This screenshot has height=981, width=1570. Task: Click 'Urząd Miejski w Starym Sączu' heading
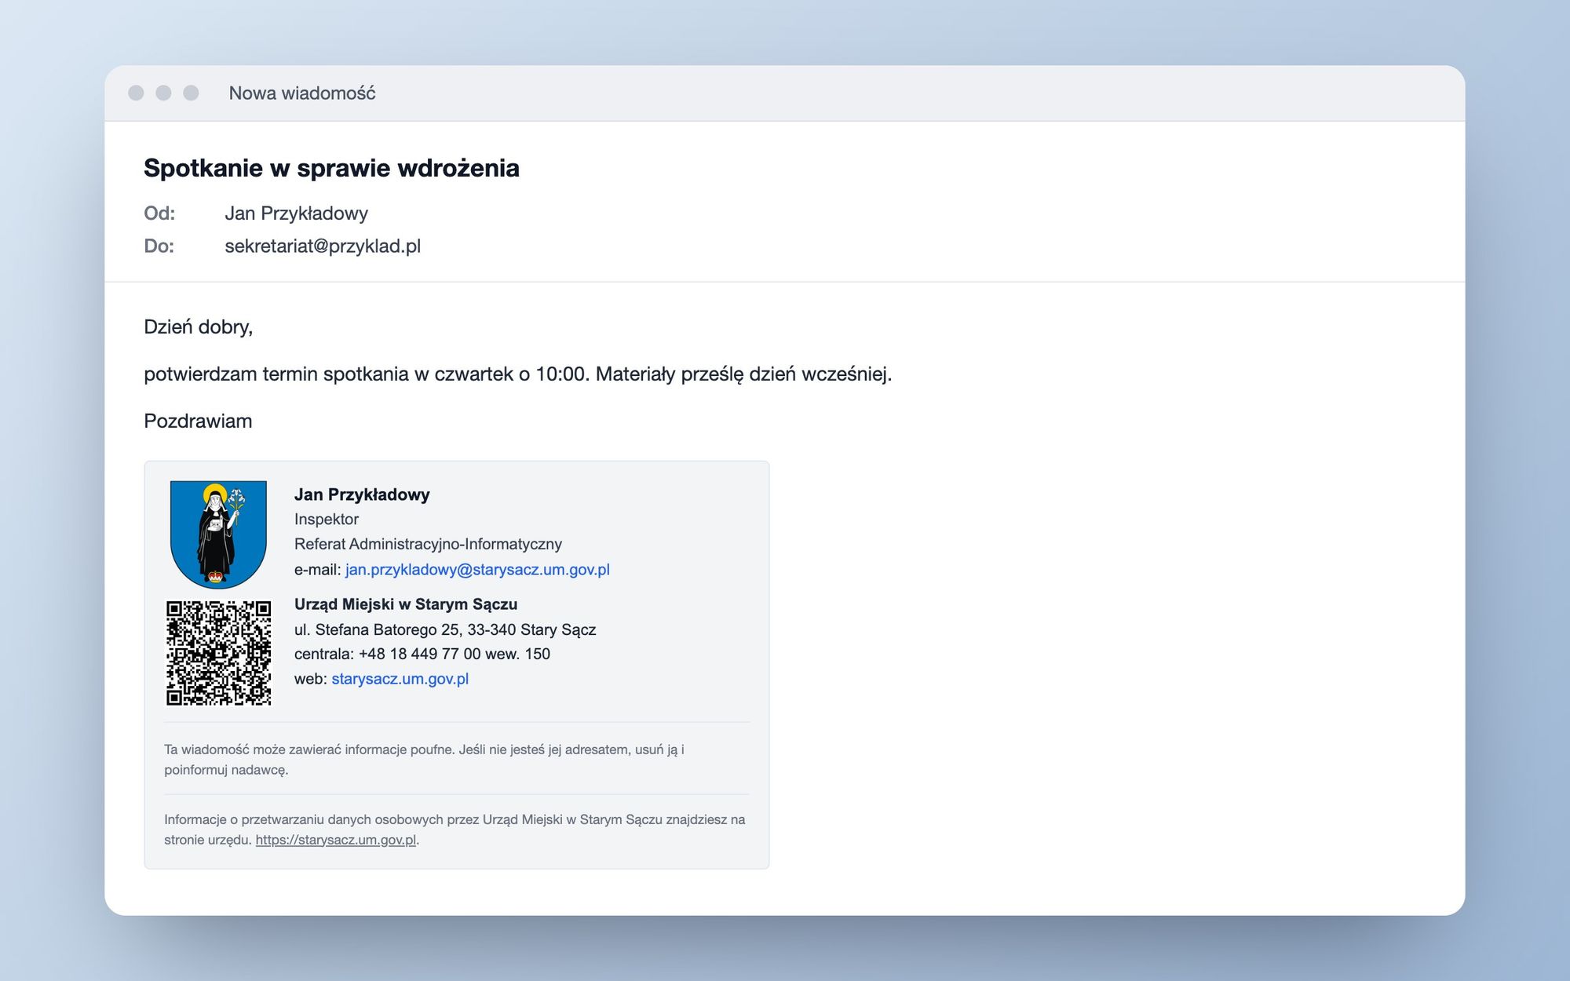coord(406,604)
